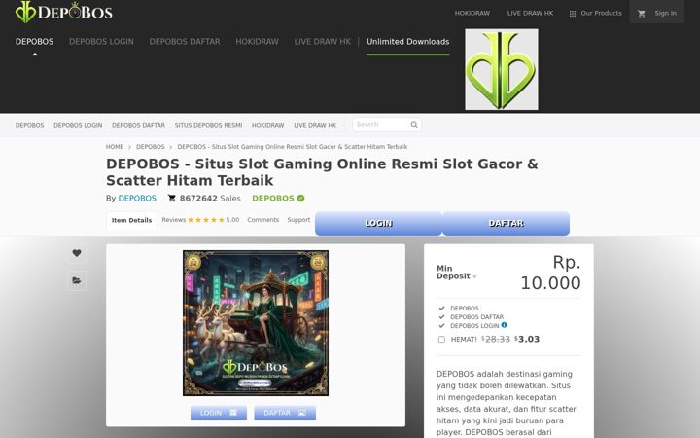Open LIVE DRAW HK in main nav
Screen dimensions: 700x438
(x=323, y=42)
